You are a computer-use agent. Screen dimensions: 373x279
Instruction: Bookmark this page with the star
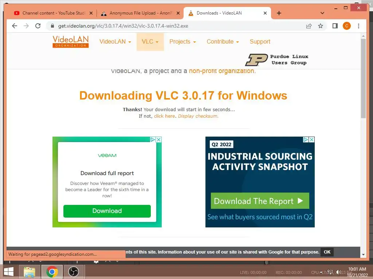point(321,26)
